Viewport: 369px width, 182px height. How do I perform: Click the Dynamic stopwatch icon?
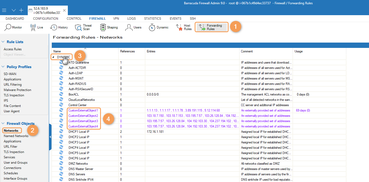click(x=152, y=27)
